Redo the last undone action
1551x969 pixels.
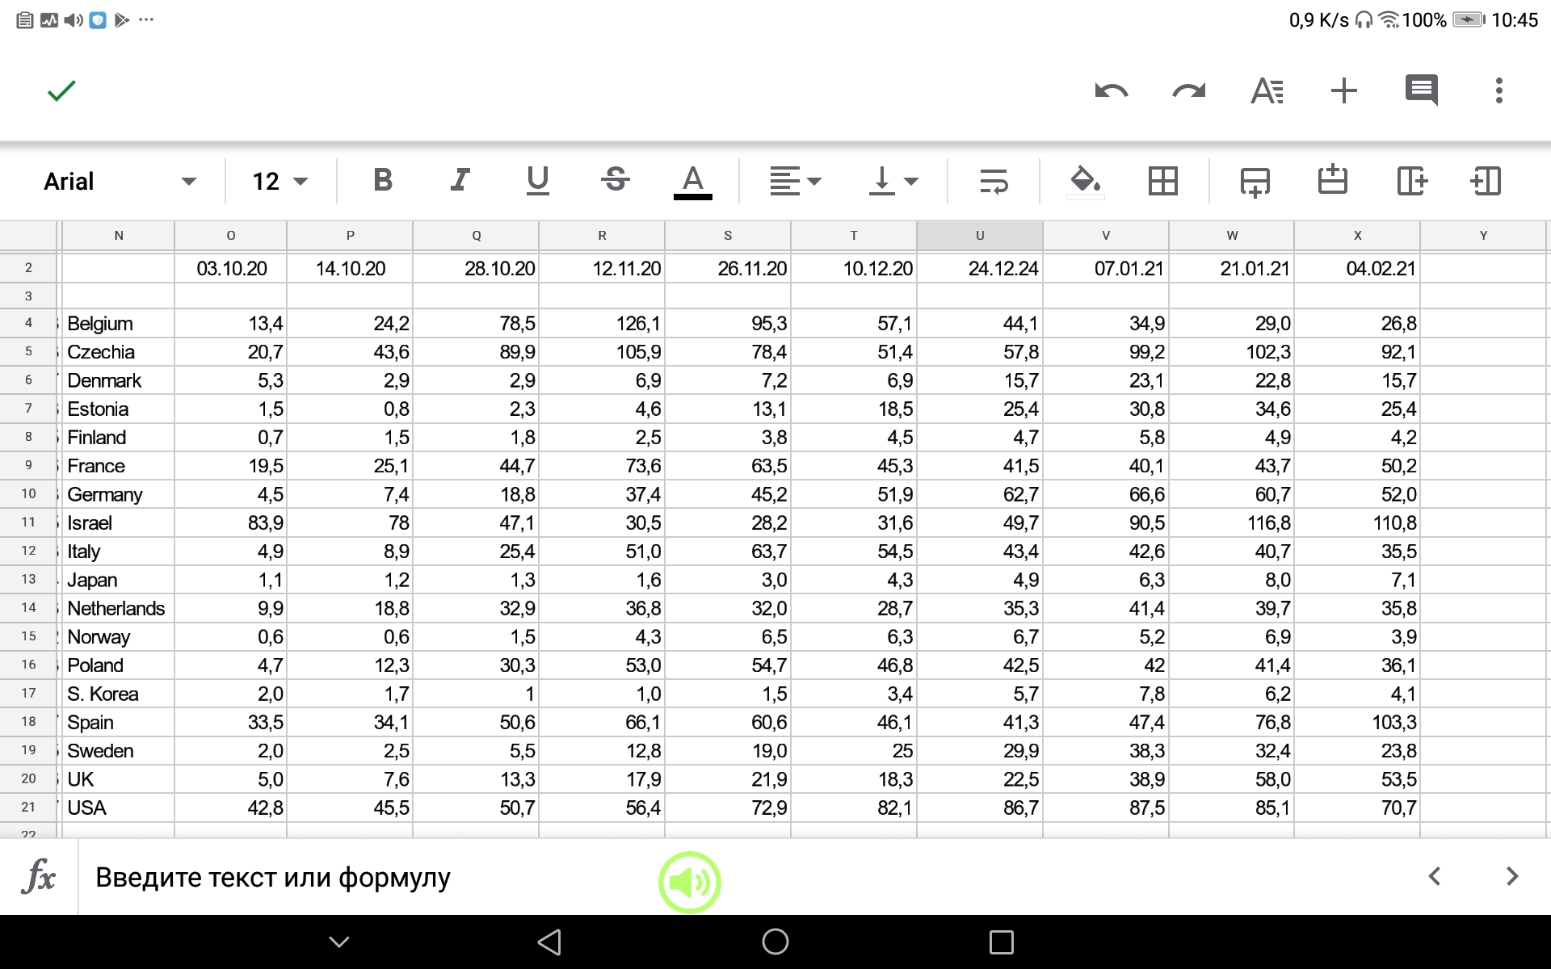click(x=1188, y=90)
